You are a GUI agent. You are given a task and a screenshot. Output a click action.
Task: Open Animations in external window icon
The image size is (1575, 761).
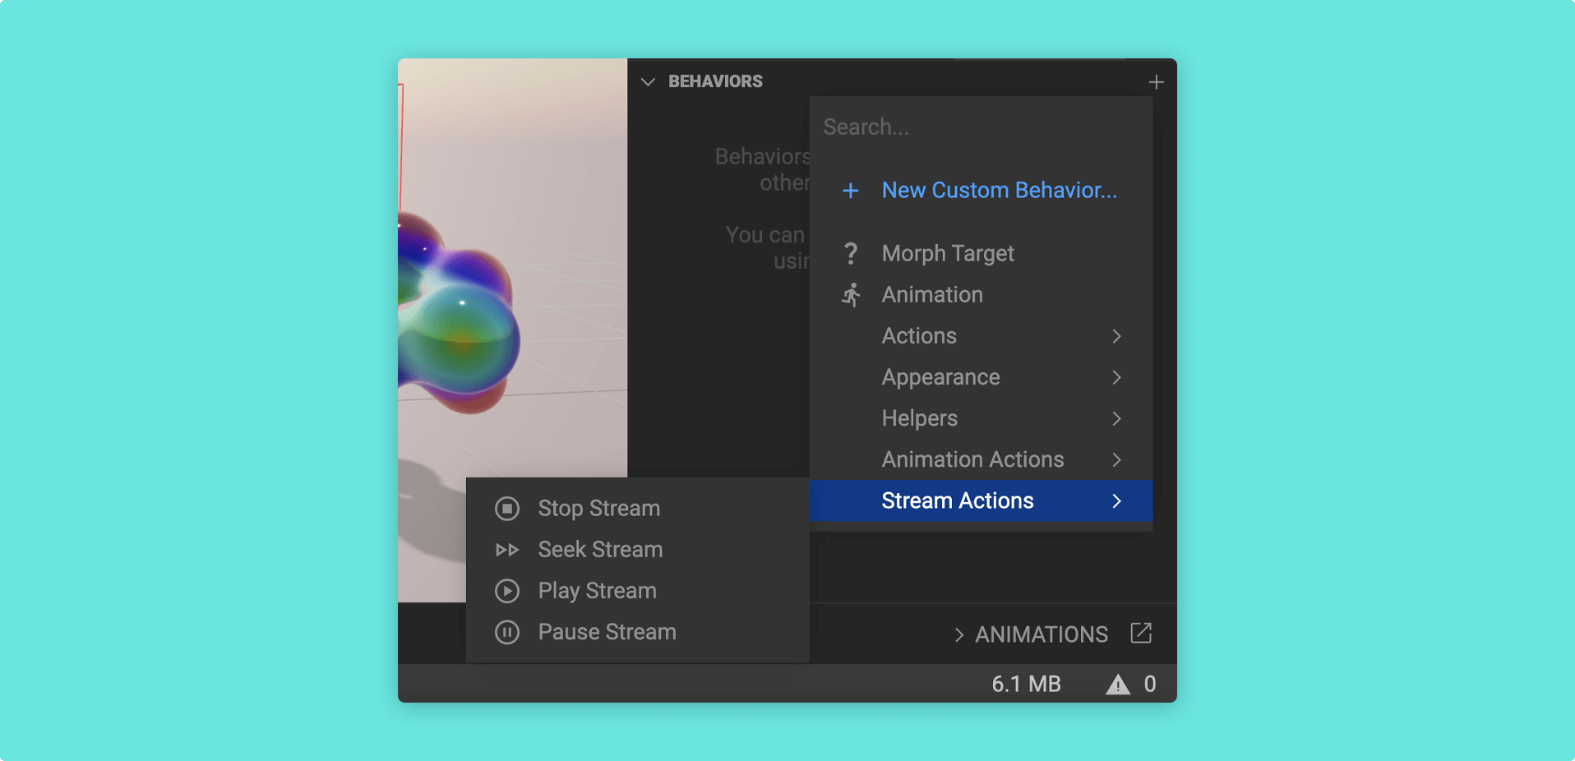point(1141,633)
